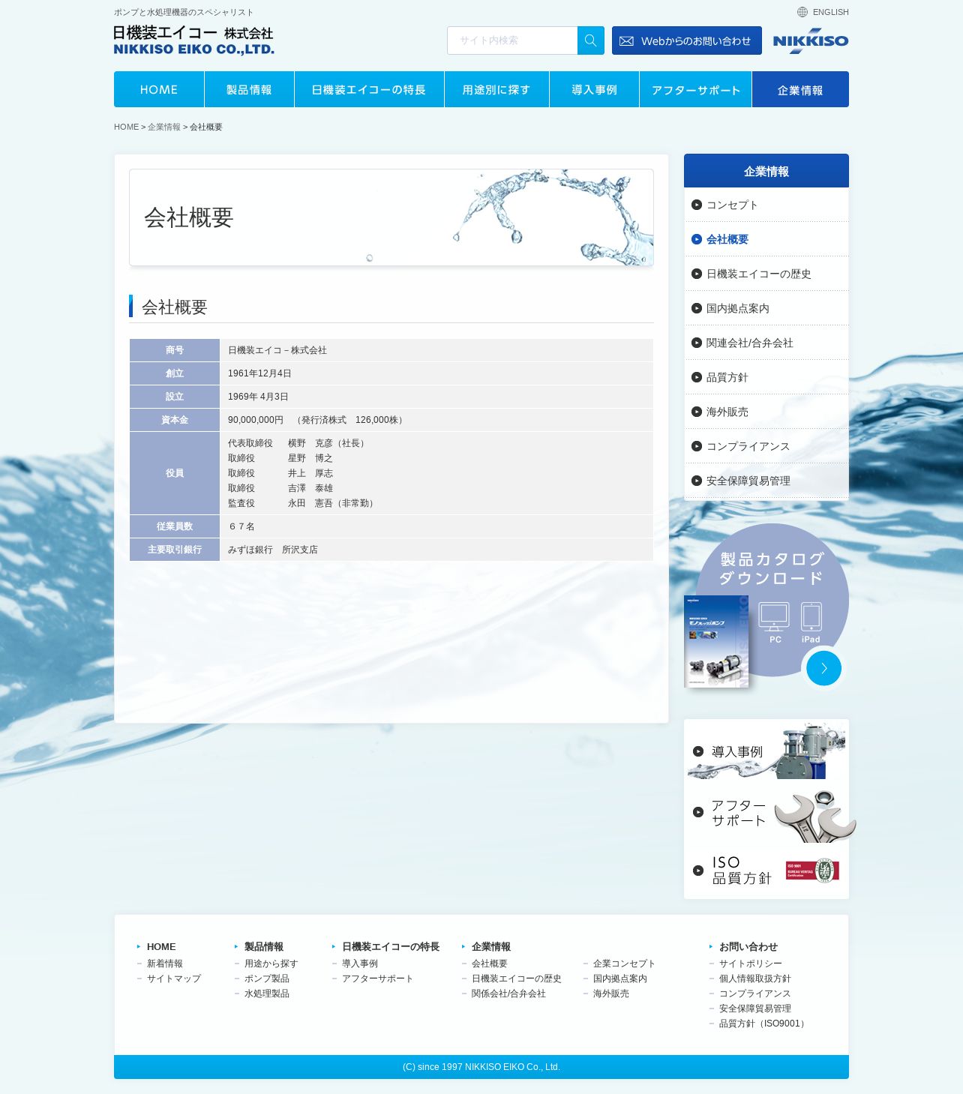Click the blue bullet next to 会社概要 in the sidebar
Image resolution: width=963 pixels, height=1094 pixels.
coord(697,239)
